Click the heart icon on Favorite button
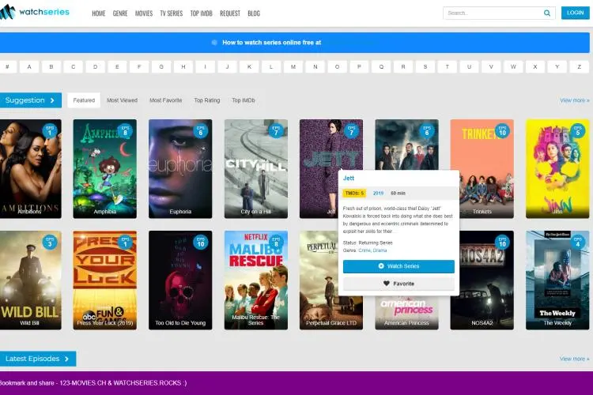Screen dimensions: 593x395 386,284
